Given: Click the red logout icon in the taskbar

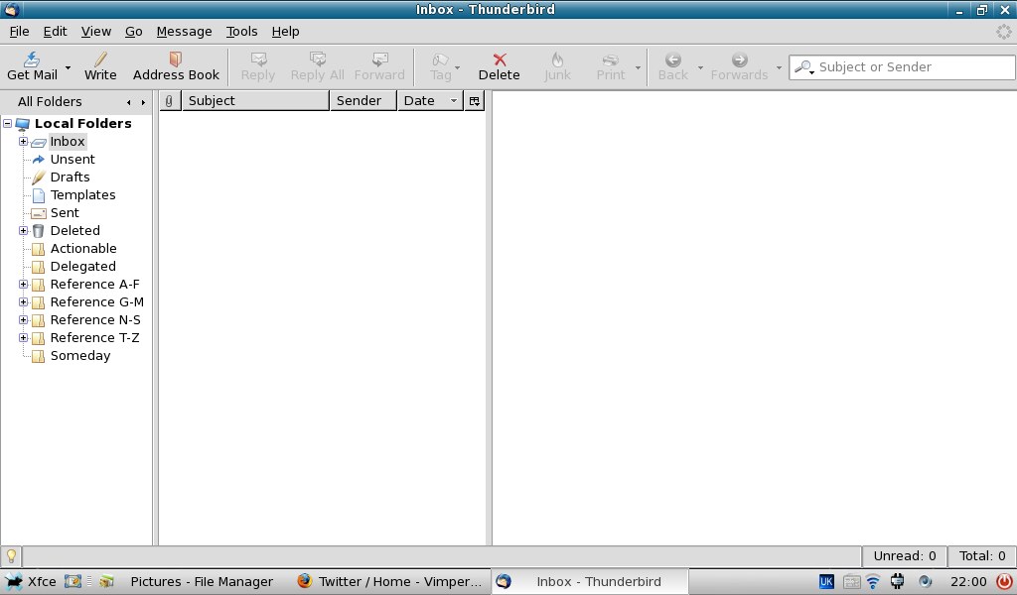Looking at the screenshot, I should coord(1004,581).
